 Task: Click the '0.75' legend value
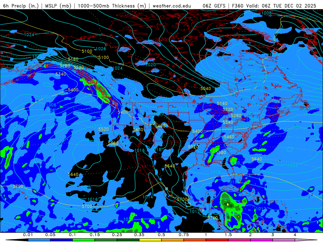tap(184, 235)
